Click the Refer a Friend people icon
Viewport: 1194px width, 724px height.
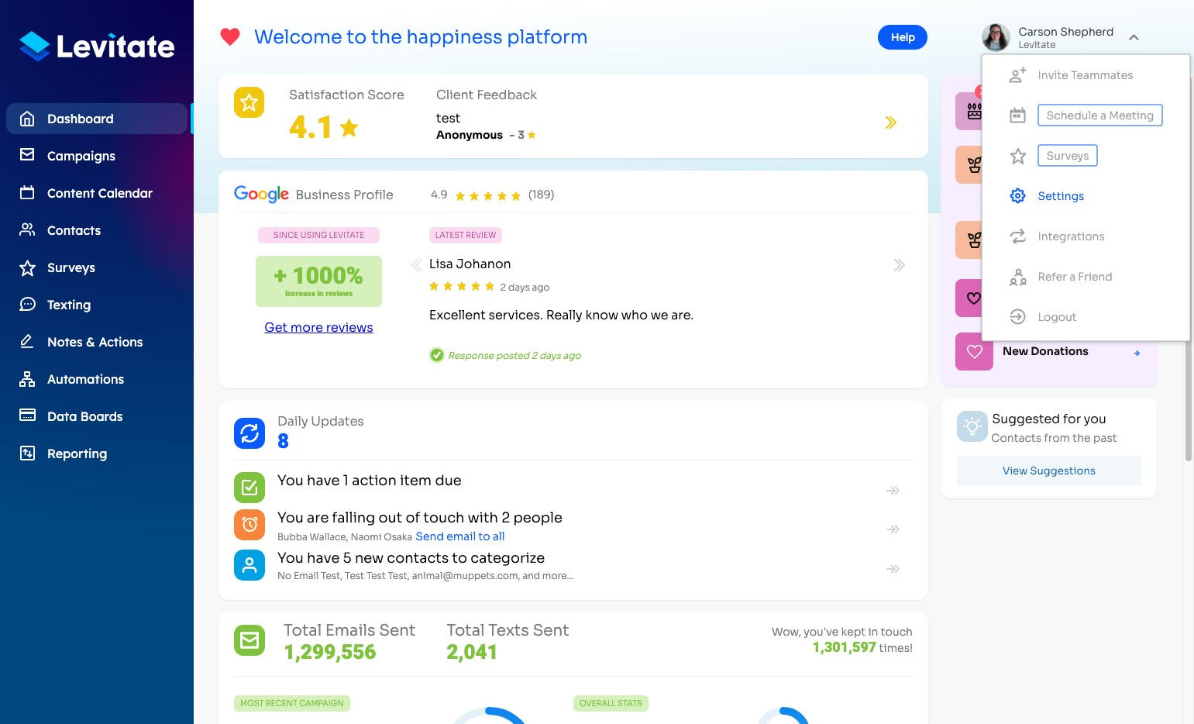pyautogui.click(x=1017, y=277)
